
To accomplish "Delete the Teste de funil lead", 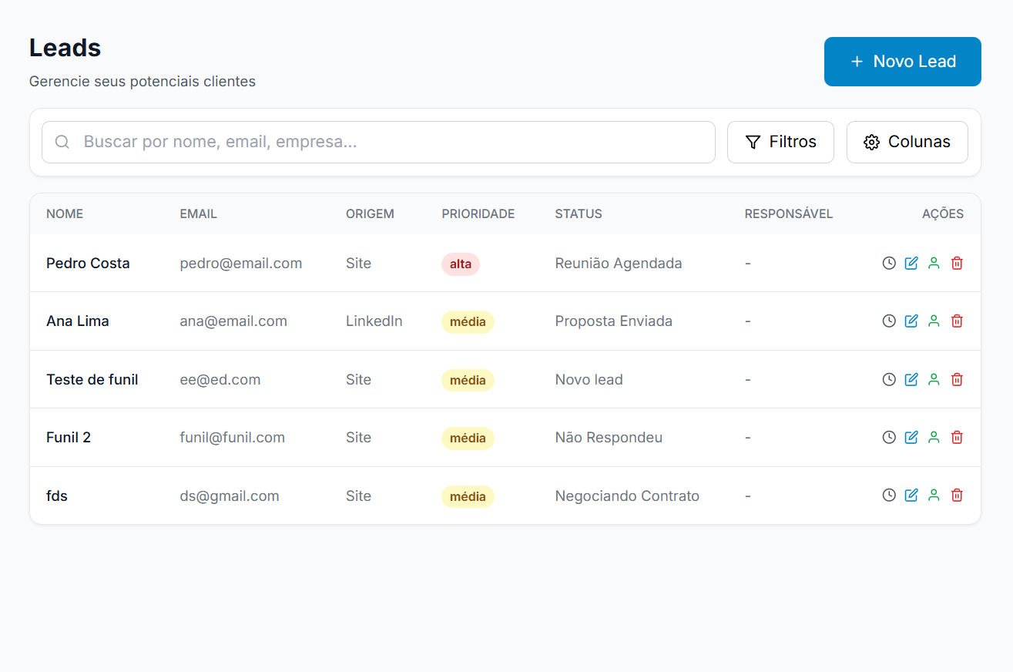I will (x=957, y=379).
